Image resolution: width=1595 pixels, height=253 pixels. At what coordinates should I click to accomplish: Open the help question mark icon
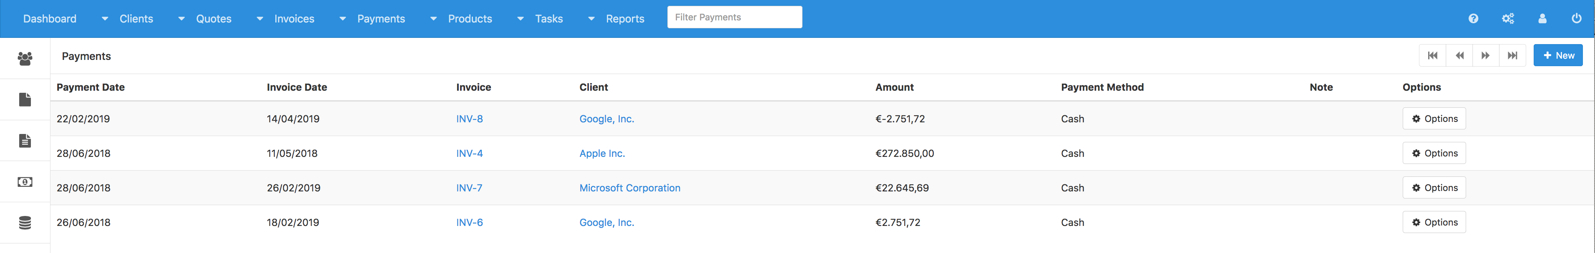1473,18
